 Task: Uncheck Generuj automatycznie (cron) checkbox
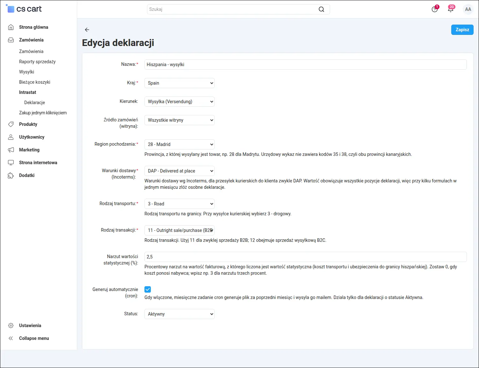click(148, 289)
